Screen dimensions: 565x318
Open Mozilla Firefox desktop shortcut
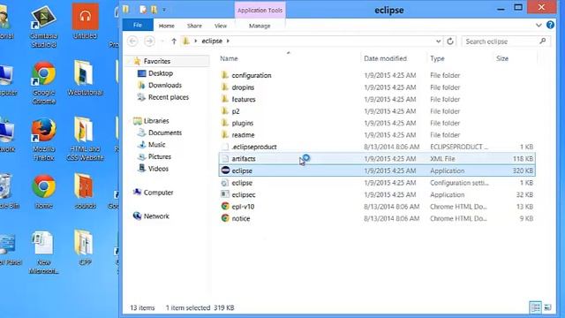click(x=43, y=140)
